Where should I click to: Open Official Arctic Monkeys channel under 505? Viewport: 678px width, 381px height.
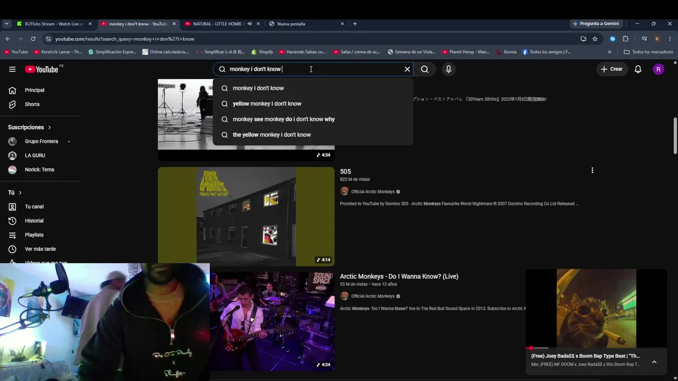[372, 192]
